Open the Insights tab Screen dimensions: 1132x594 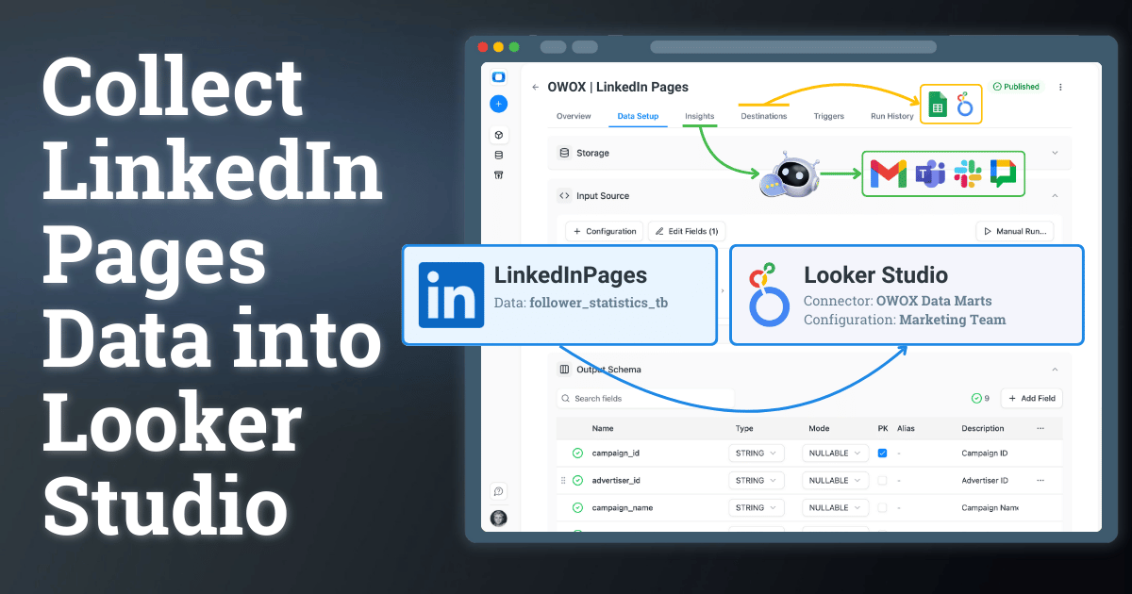pos(700,116)
